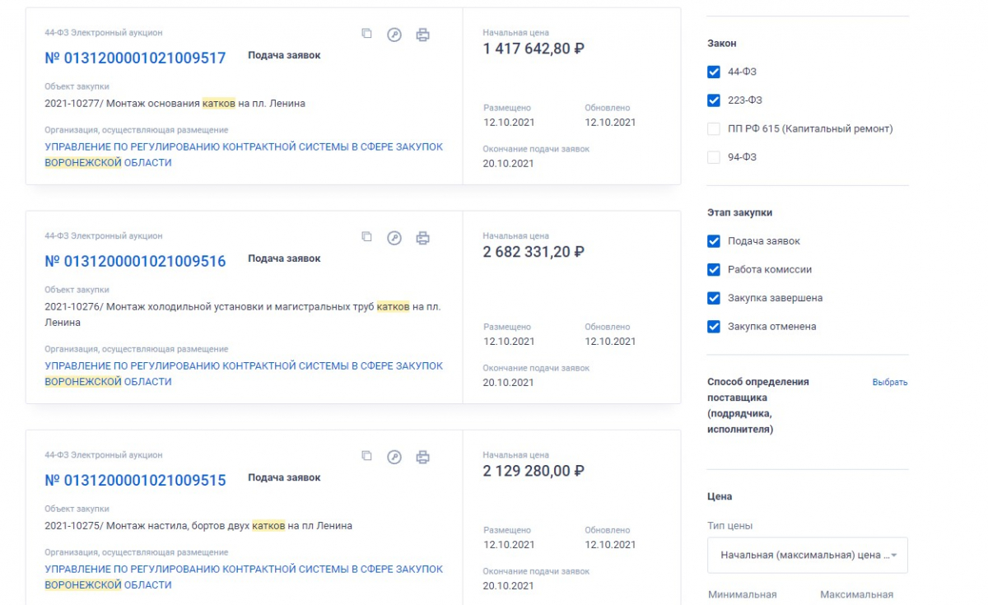Open purchase № 0131200001021009515
988x605 pixels.
(x=135, y=481)
